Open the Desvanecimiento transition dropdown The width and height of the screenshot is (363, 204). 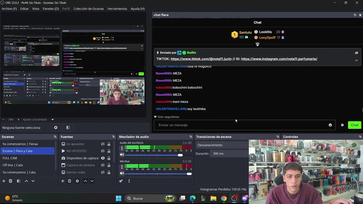pos(223,145)
